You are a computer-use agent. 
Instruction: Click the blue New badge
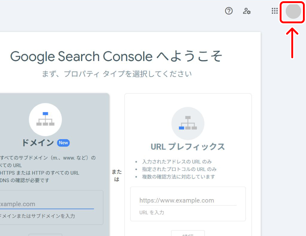(63, 143)
